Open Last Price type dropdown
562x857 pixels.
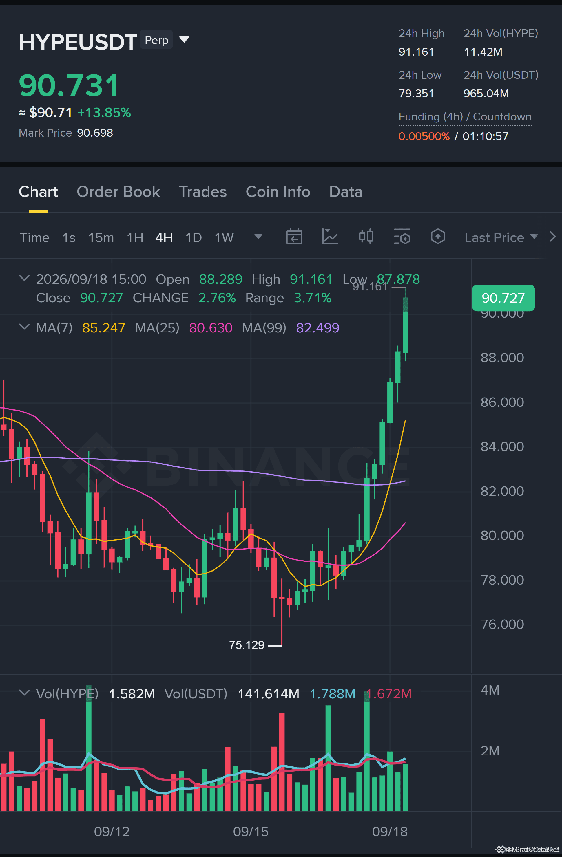pos(501,237)
